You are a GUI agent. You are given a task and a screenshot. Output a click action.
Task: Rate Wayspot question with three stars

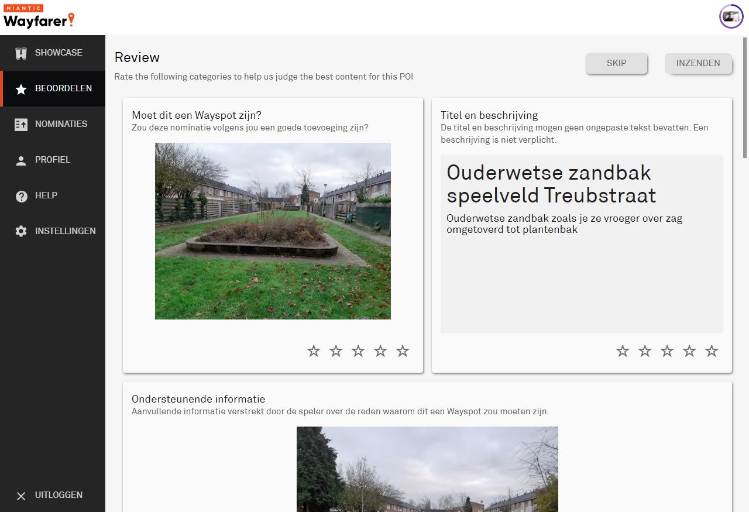358,351
